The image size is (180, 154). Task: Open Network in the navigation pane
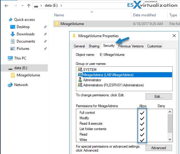pyautogui.click(x=21, y=85)
